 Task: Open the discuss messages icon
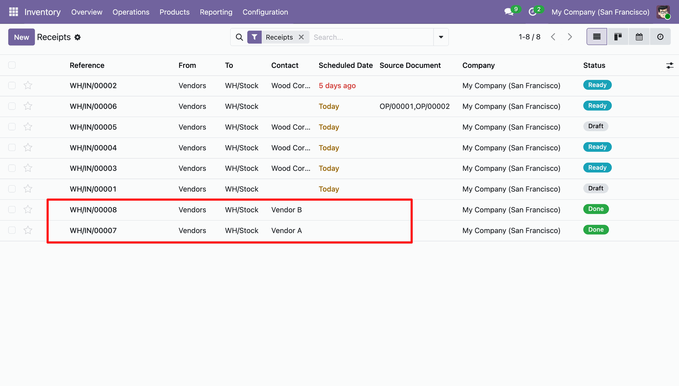tap(509, 12)
